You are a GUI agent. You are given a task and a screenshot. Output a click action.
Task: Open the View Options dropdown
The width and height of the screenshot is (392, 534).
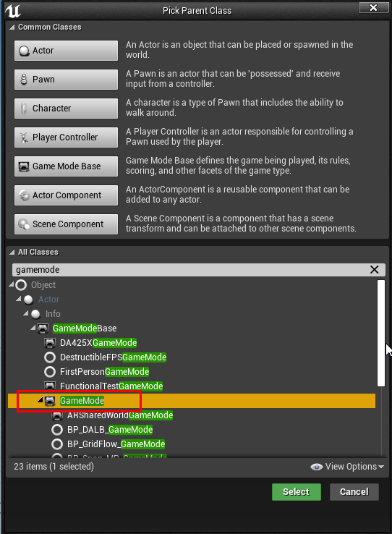click(347, 467)
